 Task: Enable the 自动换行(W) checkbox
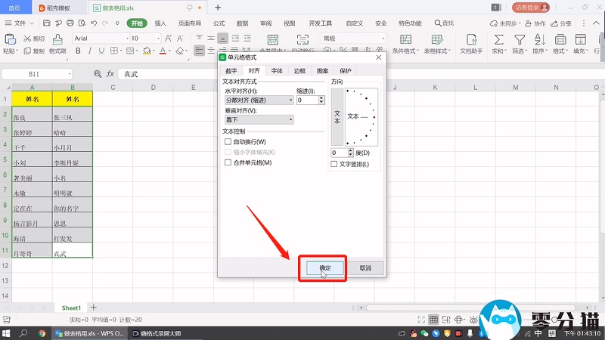228,141
